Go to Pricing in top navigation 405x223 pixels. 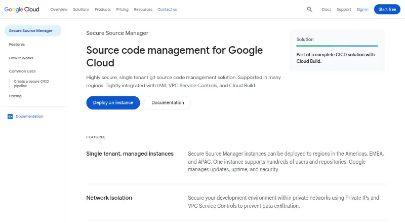click(122, 9)
